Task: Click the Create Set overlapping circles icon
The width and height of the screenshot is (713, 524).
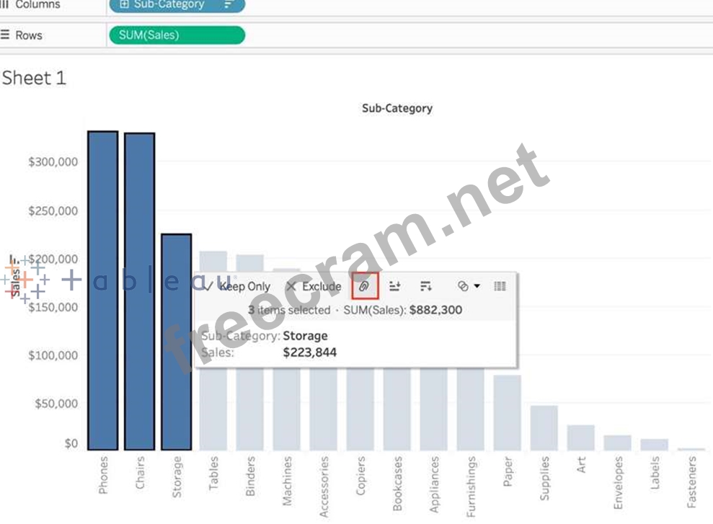Action: click(463, 286)
